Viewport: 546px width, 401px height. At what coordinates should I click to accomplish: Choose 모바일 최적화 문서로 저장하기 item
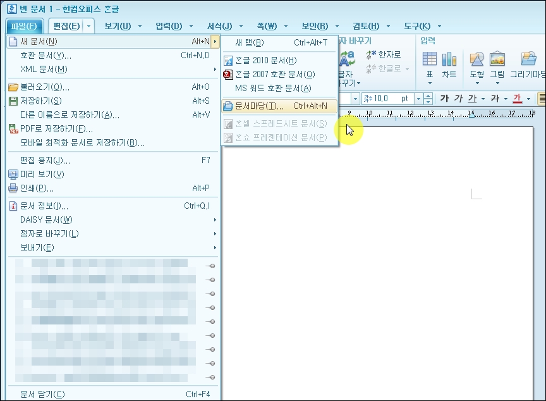point(113,143)
